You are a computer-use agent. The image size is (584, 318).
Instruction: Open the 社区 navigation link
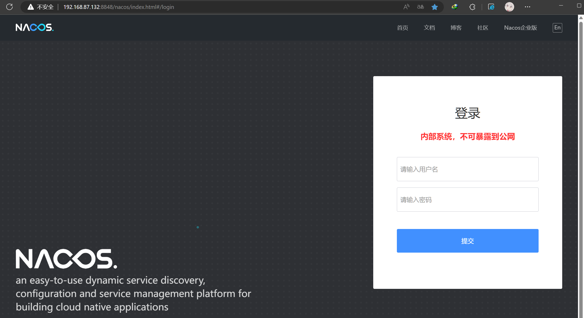[x=483, y=28]
